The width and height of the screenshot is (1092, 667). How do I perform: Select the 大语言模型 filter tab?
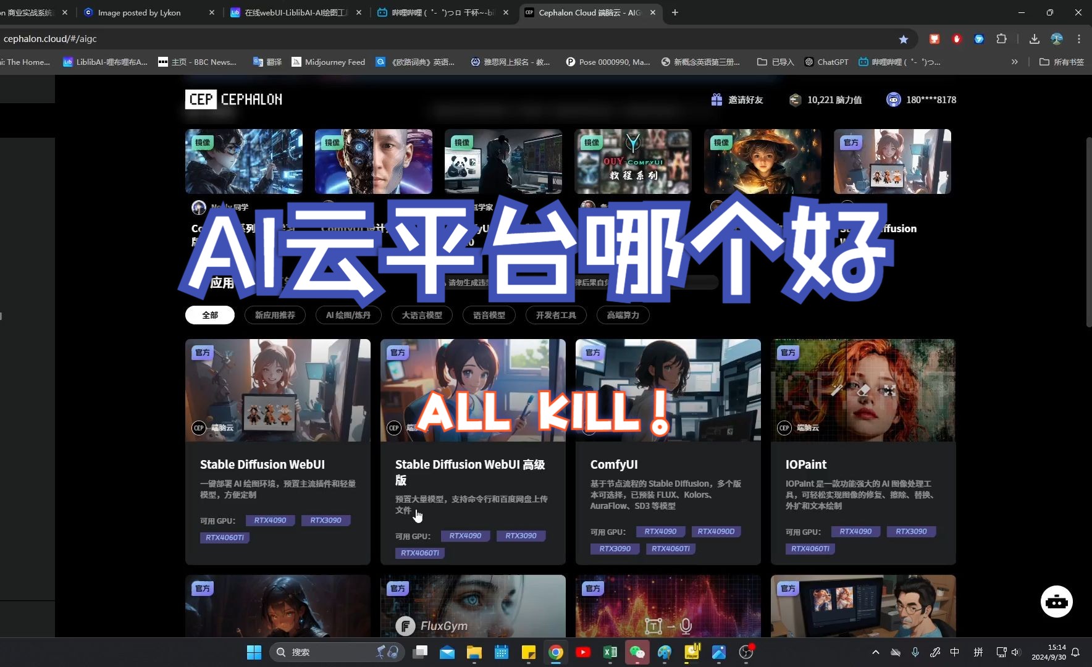422,315
